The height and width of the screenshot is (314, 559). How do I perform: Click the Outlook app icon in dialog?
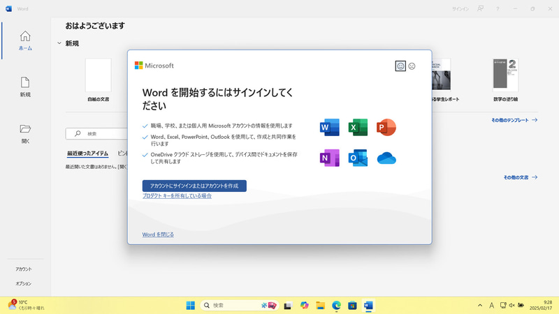coord(358,158)
